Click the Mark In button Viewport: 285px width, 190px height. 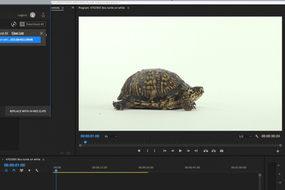pyautogui.click(x=147, y=151)
